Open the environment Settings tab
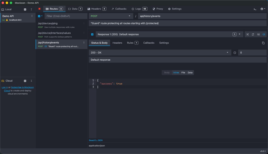 [x=175, y=9]
